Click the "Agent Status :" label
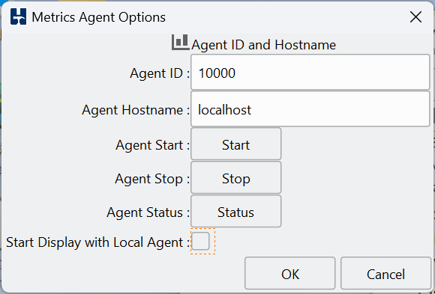The image size is (435, 294). [148, 213]
